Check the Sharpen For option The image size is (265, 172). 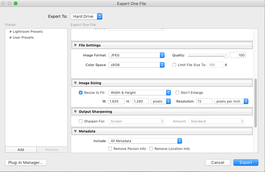coord(81,121)
